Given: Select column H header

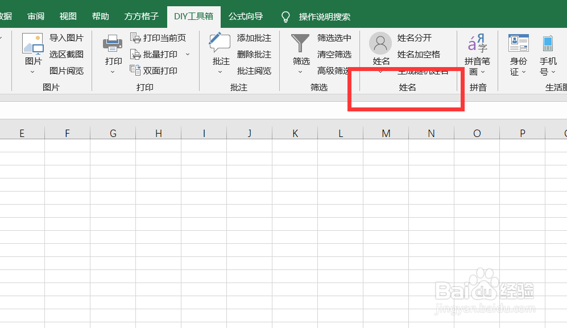Looking at the screenshot, I should coord(158,134).
